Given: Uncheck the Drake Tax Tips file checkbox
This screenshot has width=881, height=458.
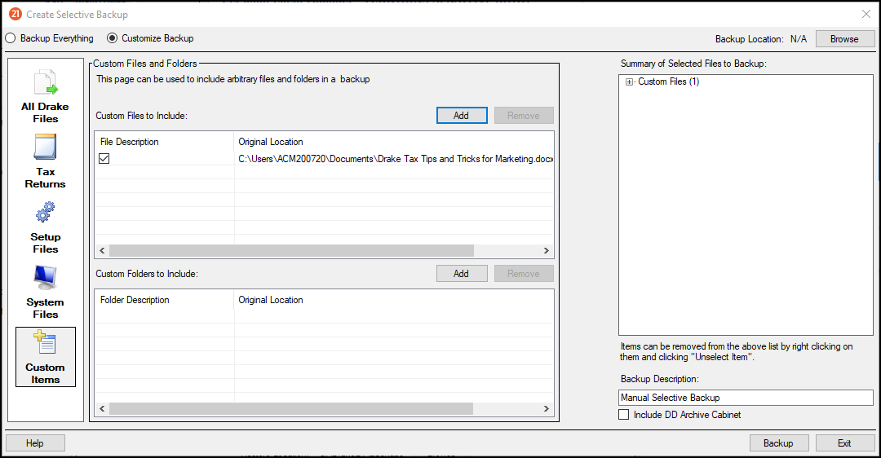Looking at the screenshot, I should click(104, 159).
